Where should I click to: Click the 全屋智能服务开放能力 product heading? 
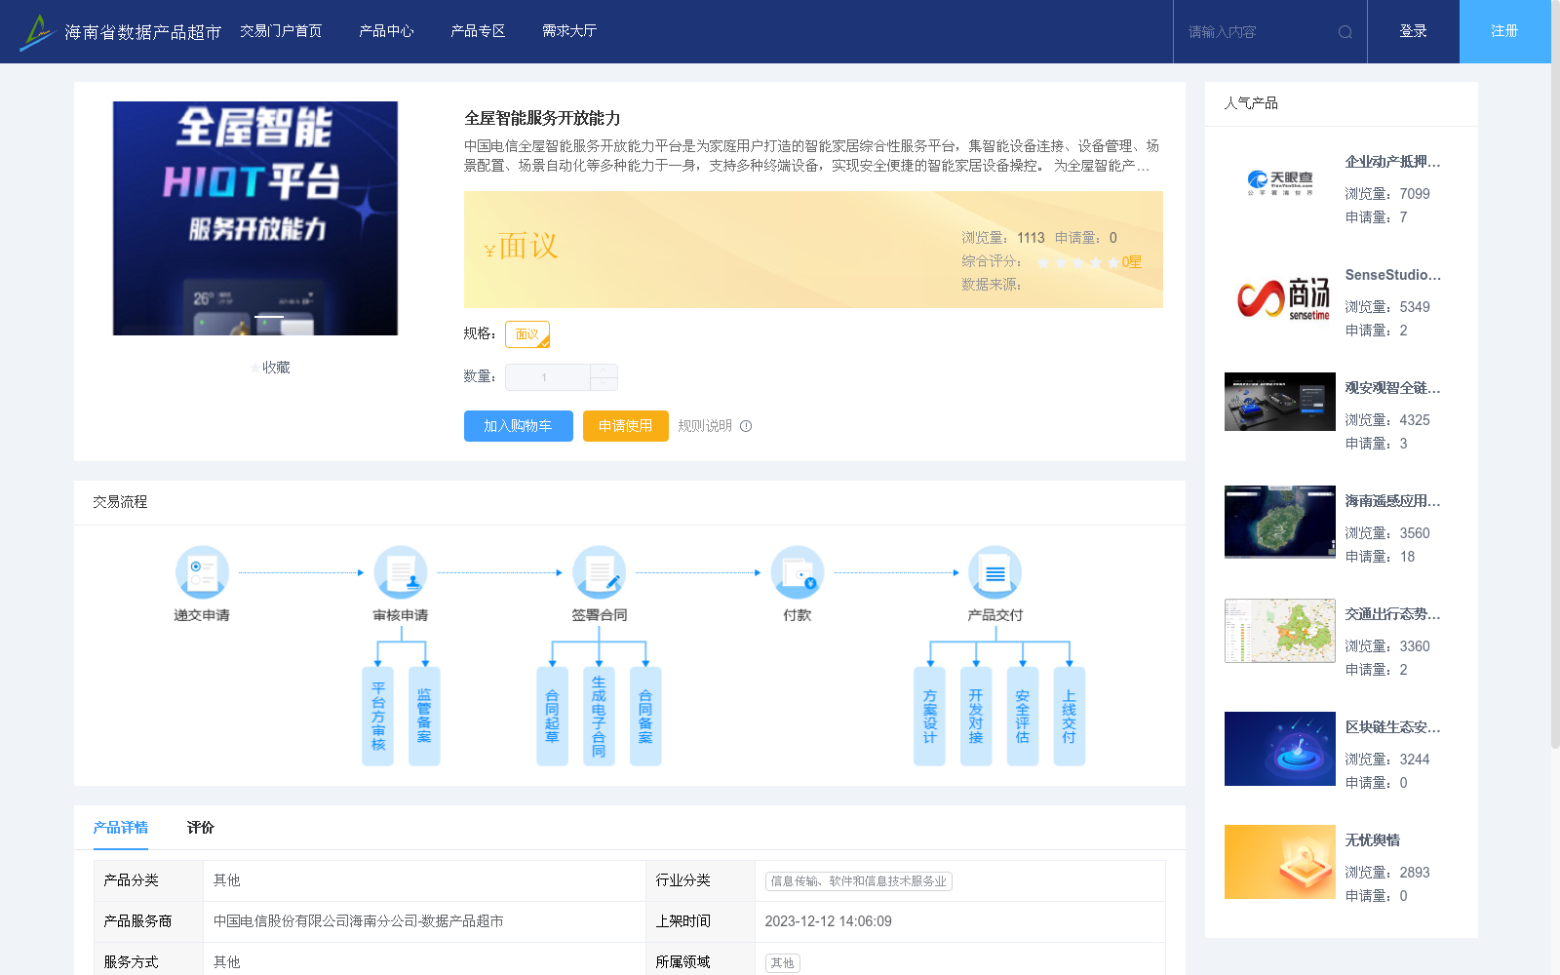click(542, 118)
